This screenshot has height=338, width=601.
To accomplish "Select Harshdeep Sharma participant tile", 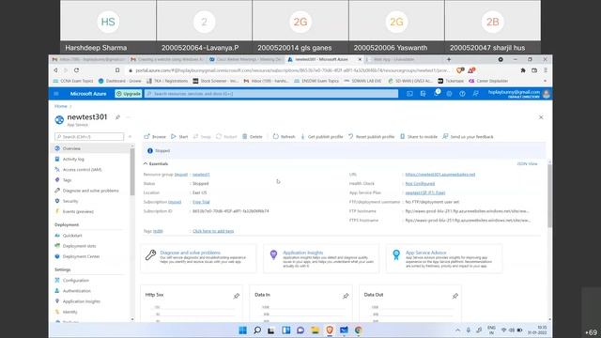I will 108,27.
